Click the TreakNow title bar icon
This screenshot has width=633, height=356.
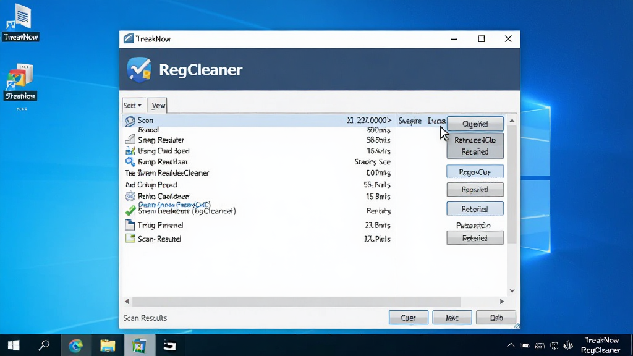pos(129,38)
